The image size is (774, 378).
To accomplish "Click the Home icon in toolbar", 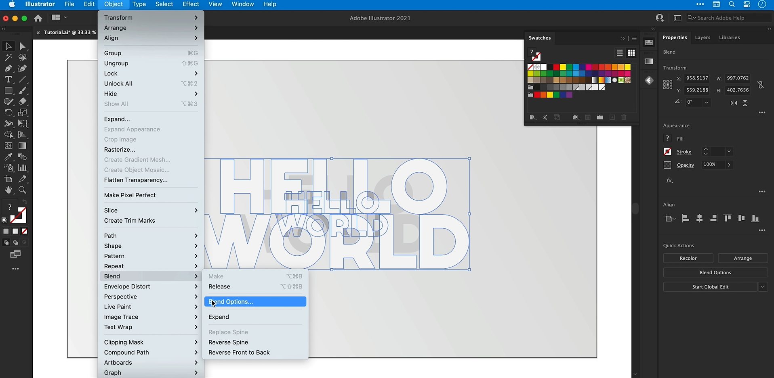I will (38, 18).
